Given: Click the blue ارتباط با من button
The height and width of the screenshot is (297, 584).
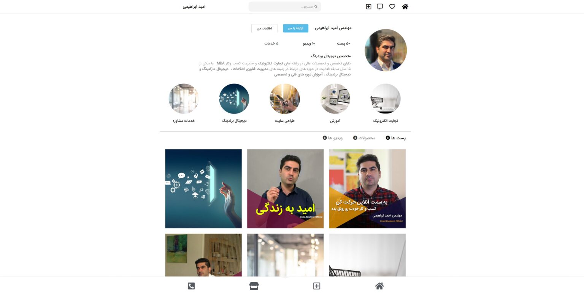Looking at the screenshot, I should click(x=295, y=29).
